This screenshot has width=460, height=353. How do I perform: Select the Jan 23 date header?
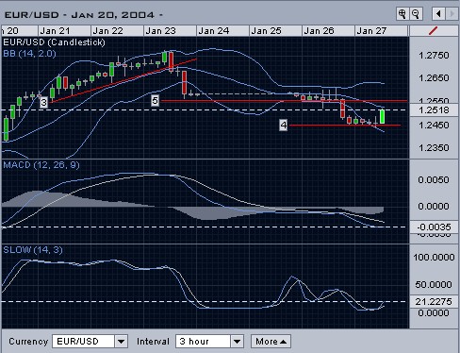tap(170, 31)
